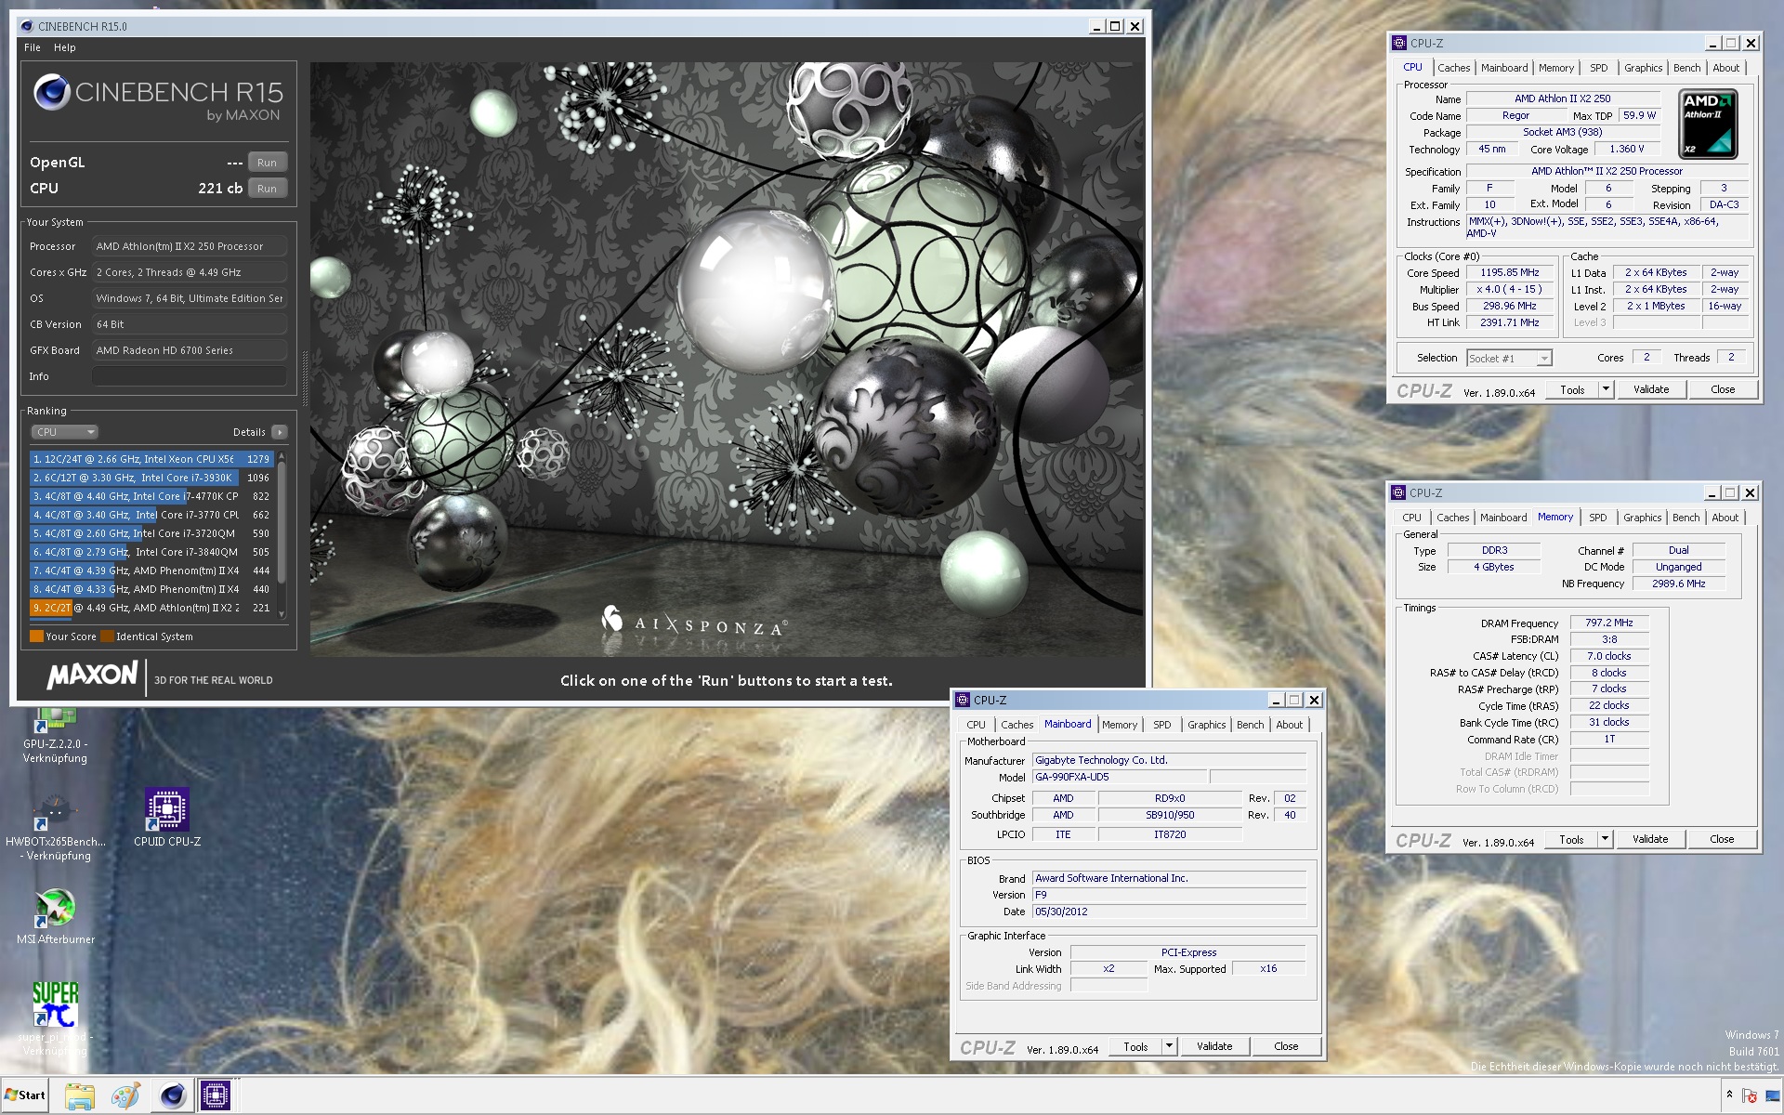This screenshot has width=1784, height=1115.
Task: Click ranking row Phenom II X4 444
Action: click(x=152, y=571)
